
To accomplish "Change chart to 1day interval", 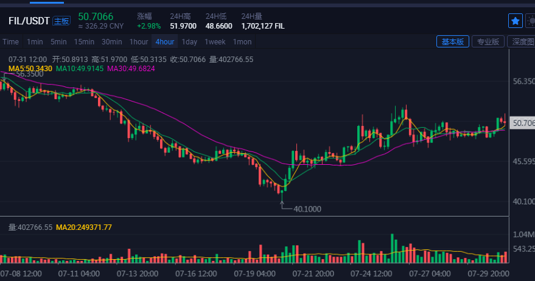I will point(189,42).
